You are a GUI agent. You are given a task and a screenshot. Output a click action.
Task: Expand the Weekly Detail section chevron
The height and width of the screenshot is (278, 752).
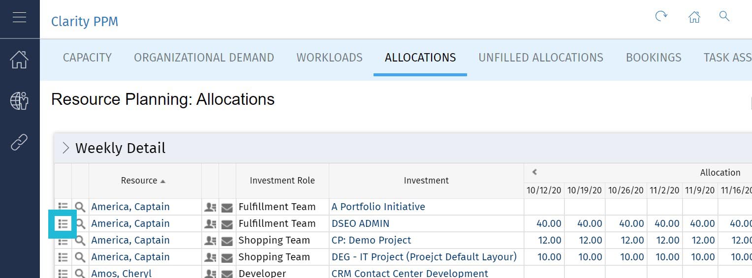tap(65, 148)
